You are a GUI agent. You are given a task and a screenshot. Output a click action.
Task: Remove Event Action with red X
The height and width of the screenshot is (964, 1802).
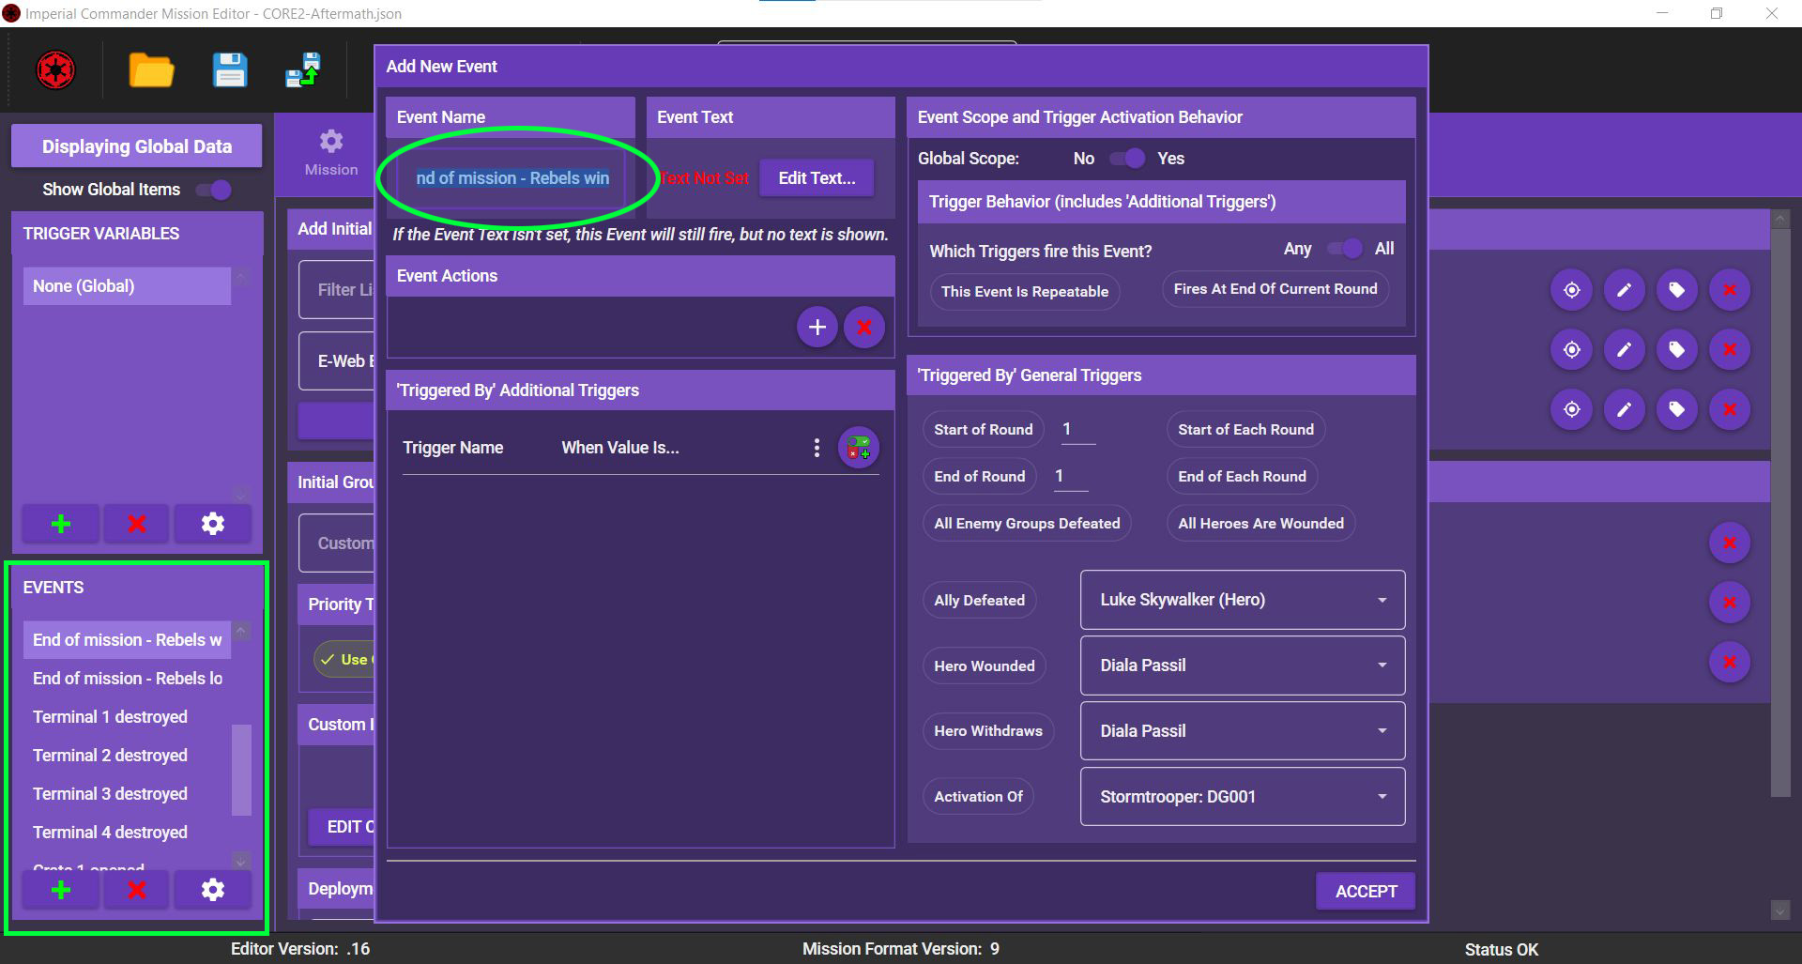point(864,327)
